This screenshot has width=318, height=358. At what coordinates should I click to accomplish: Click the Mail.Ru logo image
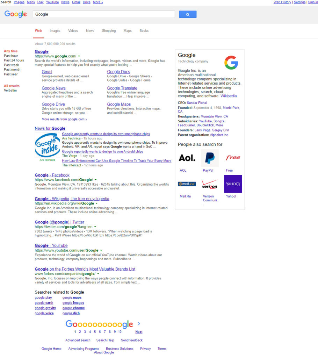click(x=187, y=184)
